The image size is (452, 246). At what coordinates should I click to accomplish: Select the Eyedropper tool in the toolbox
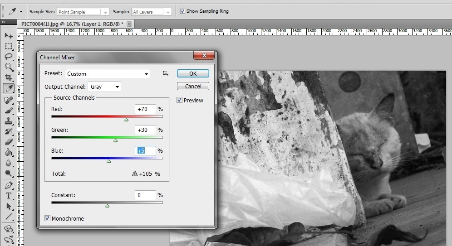click(9, 88)
